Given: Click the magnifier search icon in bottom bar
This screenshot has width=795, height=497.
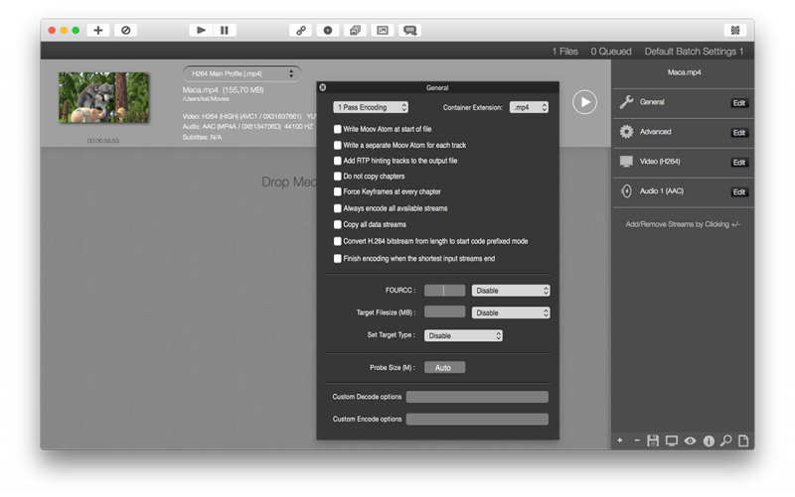Looking at the screenshot, I should click(726, 440).
